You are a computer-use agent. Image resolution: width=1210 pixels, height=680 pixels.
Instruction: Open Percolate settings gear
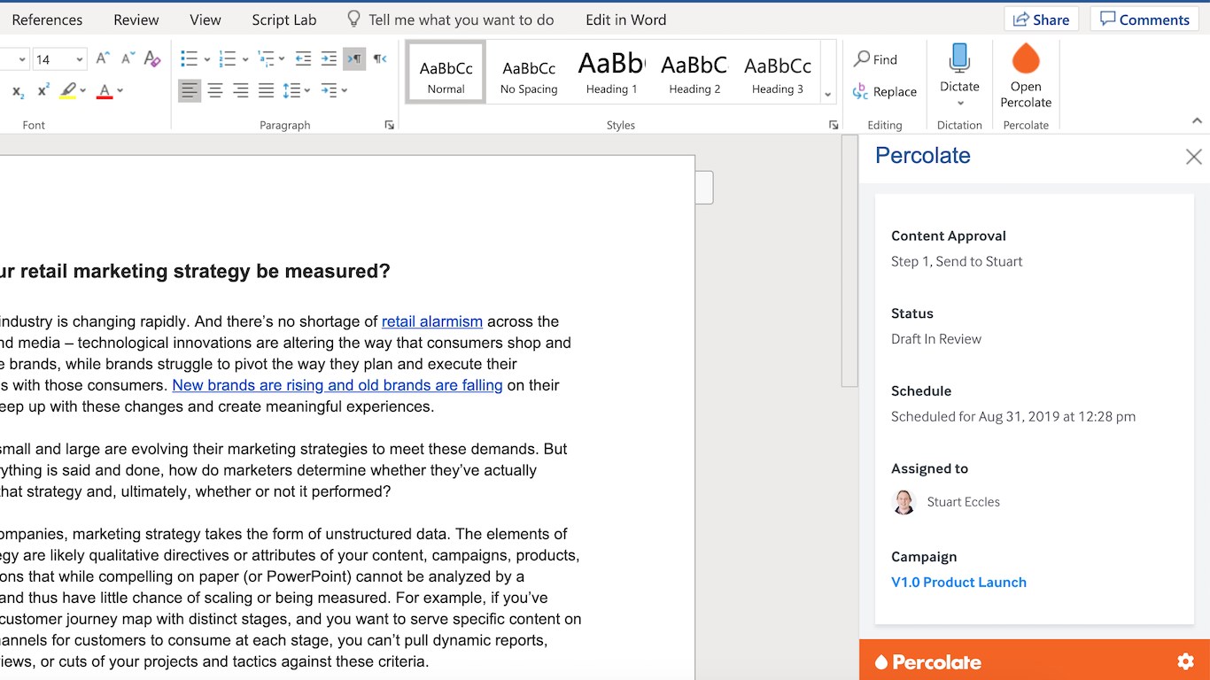point(1185,661)
